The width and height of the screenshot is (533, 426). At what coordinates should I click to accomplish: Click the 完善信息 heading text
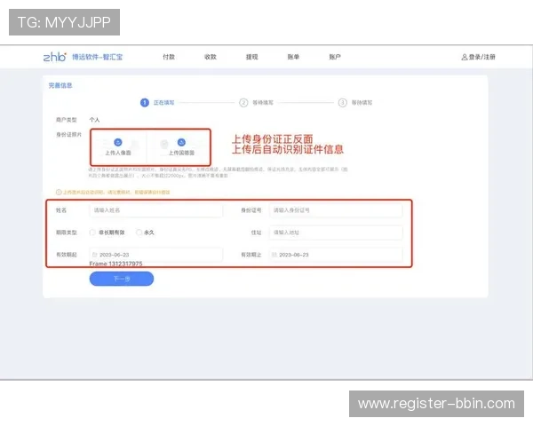[x=60, y=85]
